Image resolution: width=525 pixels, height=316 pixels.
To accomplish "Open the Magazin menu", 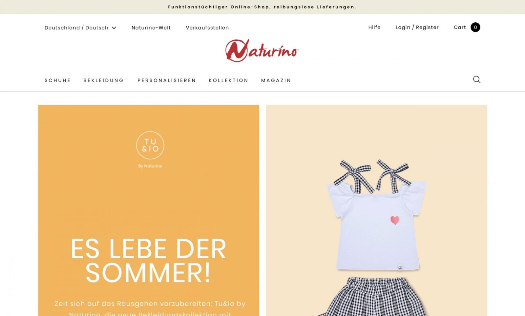I will (276, 80).
